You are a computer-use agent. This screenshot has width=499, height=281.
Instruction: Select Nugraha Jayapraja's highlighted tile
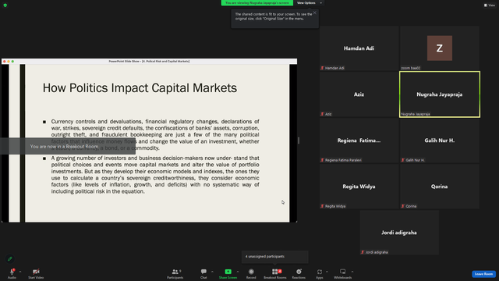[x=440, y=94]
